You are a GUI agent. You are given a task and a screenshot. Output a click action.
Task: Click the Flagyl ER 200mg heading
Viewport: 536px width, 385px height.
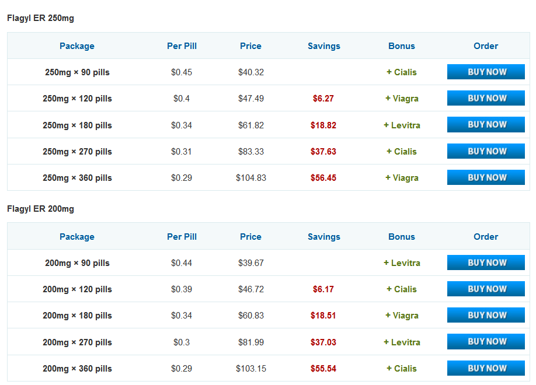pyautogui.click(x=40, y=209)
